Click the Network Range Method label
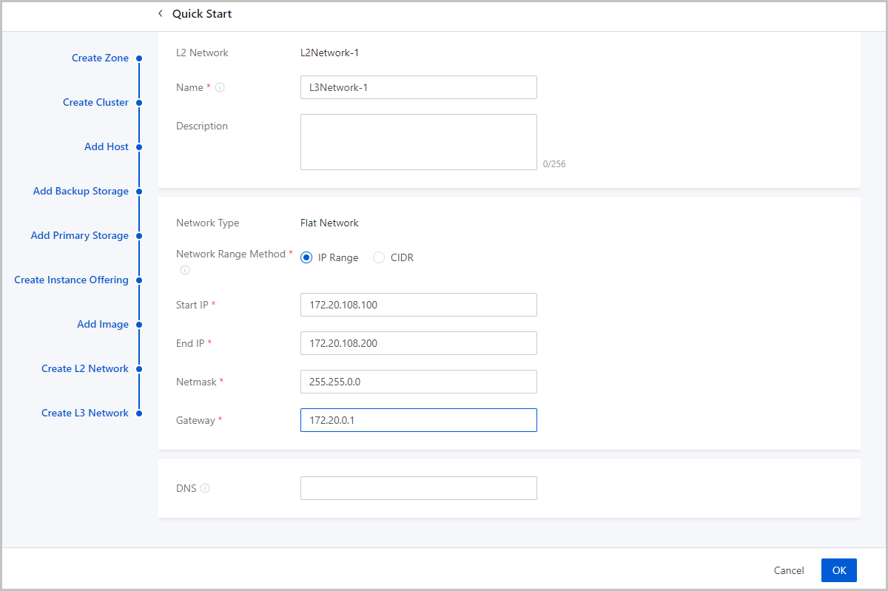The height and width of the screenshot is (591, 888). [230, 254]
